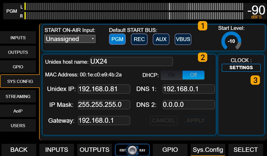Image resolution: width=267 pixels, height=156 pixels.
Task: Toggle the Sys.Config selection at the bottom
Action: (x=208, y=150)
